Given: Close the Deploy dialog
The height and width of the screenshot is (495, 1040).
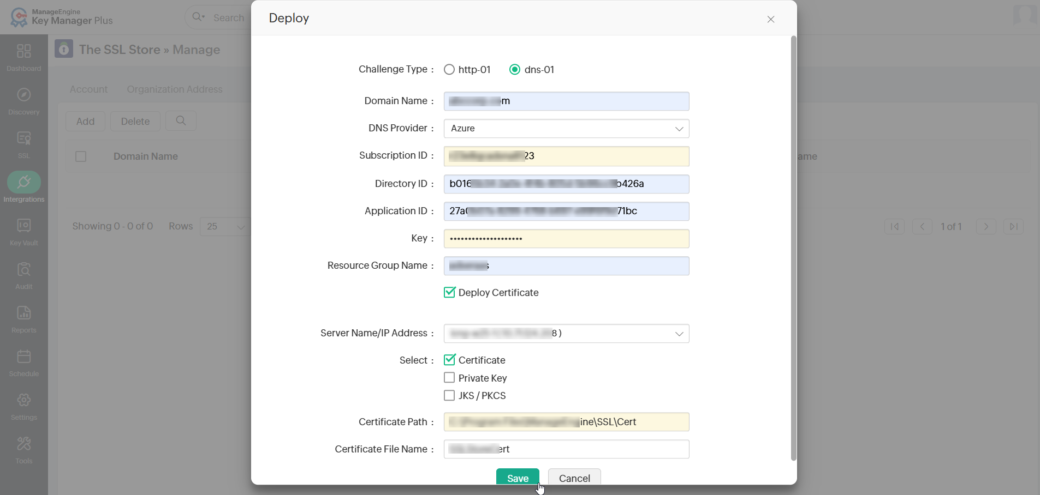Looking at the screenshot, I should coord(771,19).
